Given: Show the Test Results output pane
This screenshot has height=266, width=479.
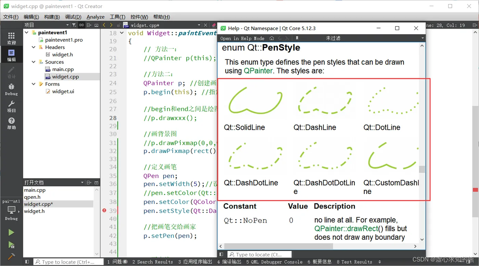Looking at the screenshot, I should (354, 262).
